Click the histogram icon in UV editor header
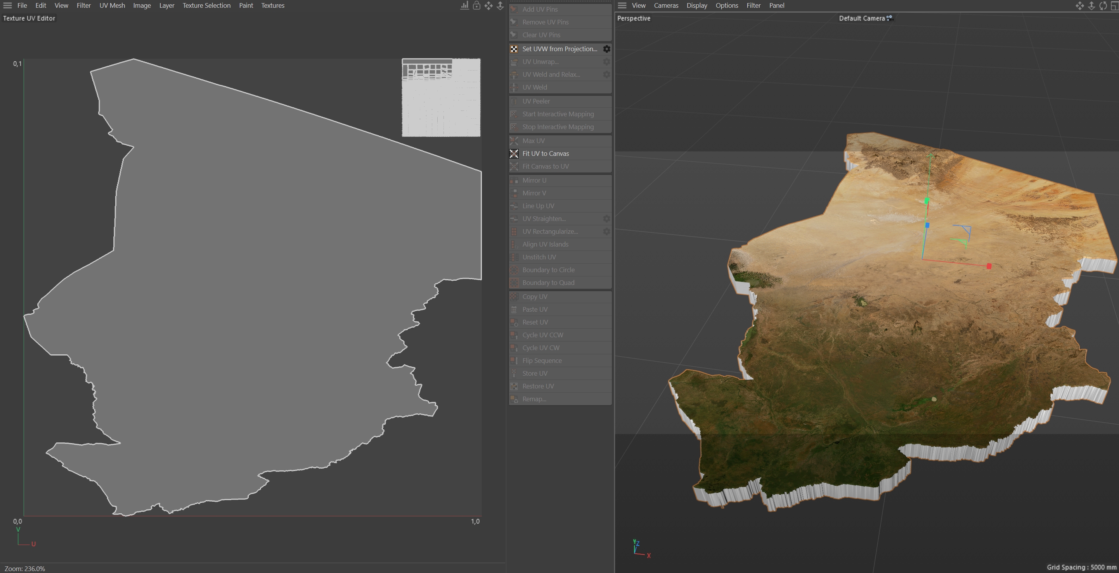 [x=464, y=6]
